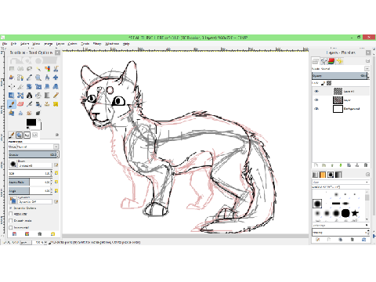The height and width of the screenshot is (282, 376).
Task: Duplicate the current layer button
Action: pyautogui.click(x=349, y=165)
